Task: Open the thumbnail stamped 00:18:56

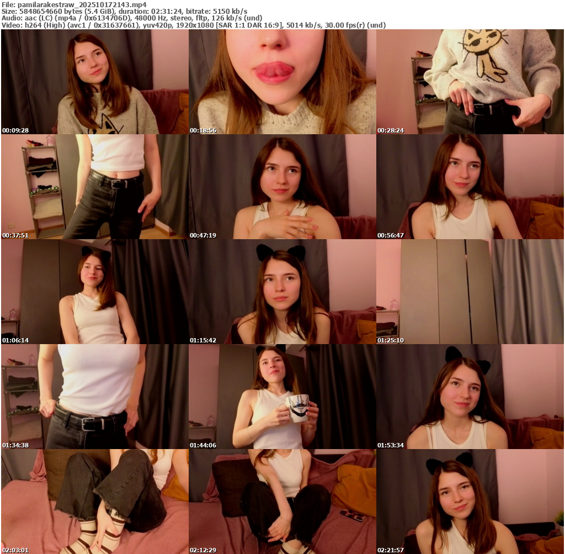Action: [282, 82]
